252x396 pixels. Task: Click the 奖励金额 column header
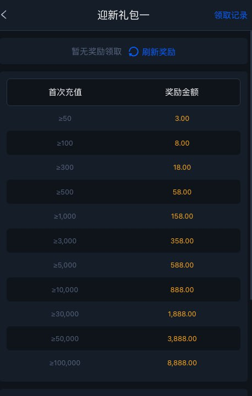point(182,92)
